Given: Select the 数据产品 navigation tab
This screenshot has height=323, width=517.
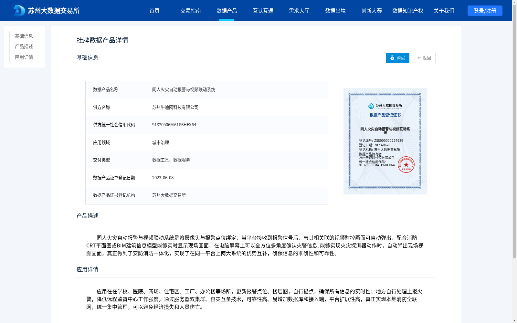Looking at the screenshot, I should (227, 11).
